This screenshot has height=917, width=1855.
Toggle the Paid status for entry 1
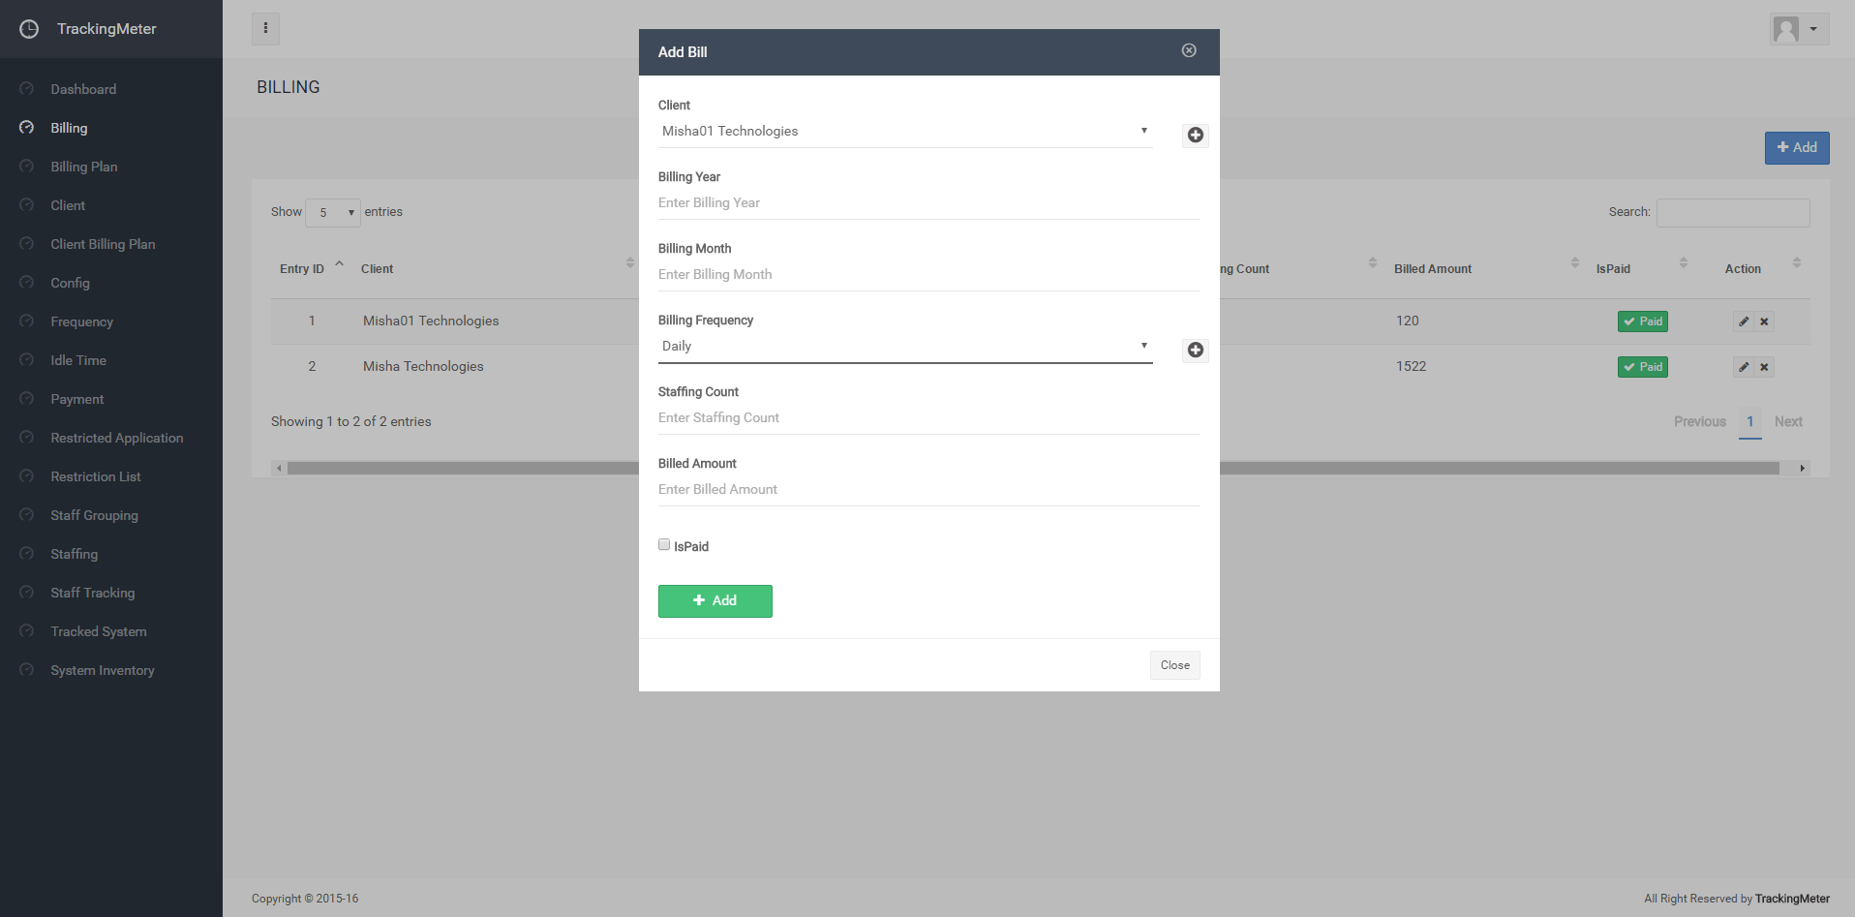(x=1642, y=321)
